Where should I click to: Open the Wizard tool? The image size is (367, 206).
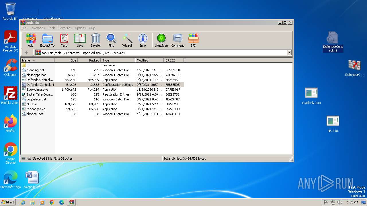pyautogui.click(x=127, y=40)
